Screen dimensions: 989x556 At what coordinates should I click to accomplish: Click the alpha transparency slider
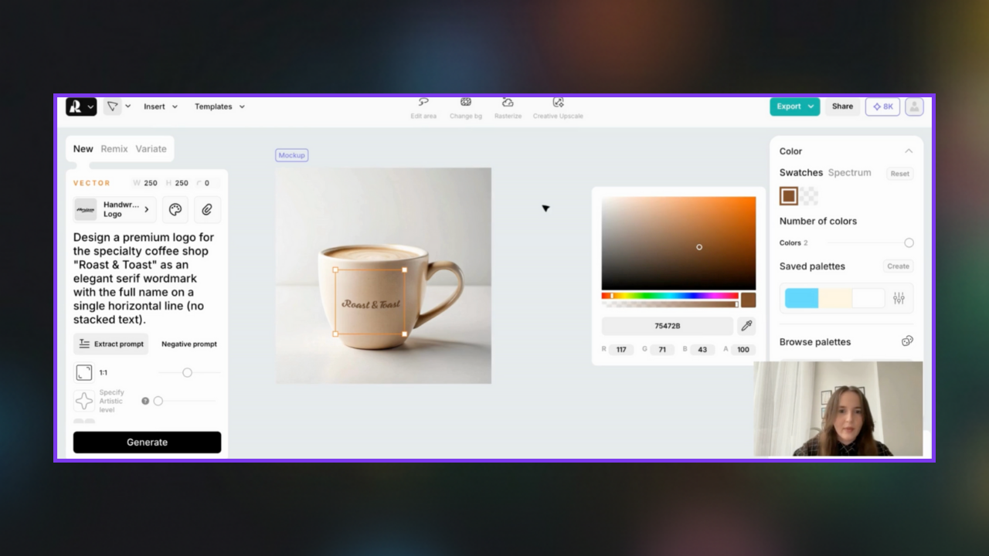coord(670,304)
